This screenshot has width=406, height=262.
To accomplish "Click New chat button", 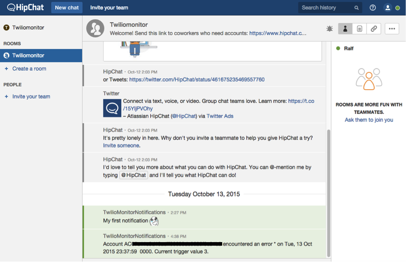I will coord(67,8).
